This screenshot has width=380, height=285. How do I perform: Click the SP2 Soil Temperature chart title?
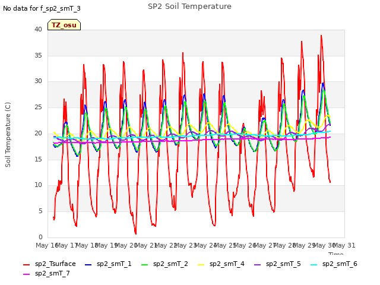coord(189,7)
